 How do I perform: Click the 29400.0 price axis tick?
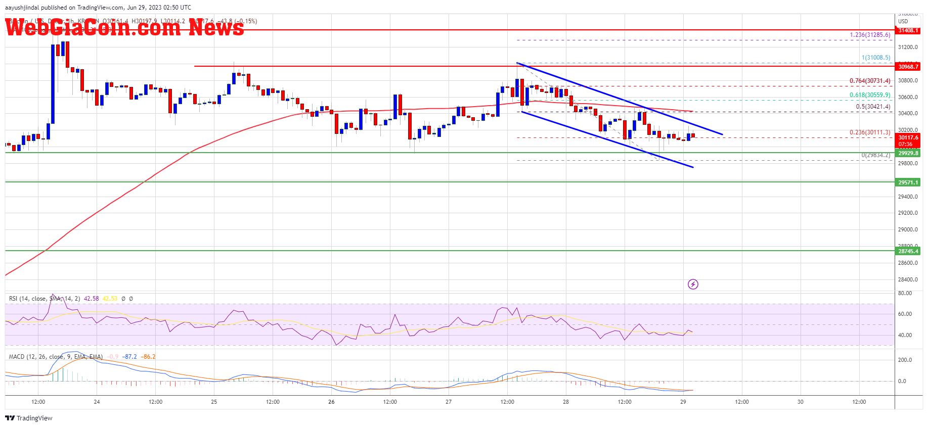coord(908,197)
